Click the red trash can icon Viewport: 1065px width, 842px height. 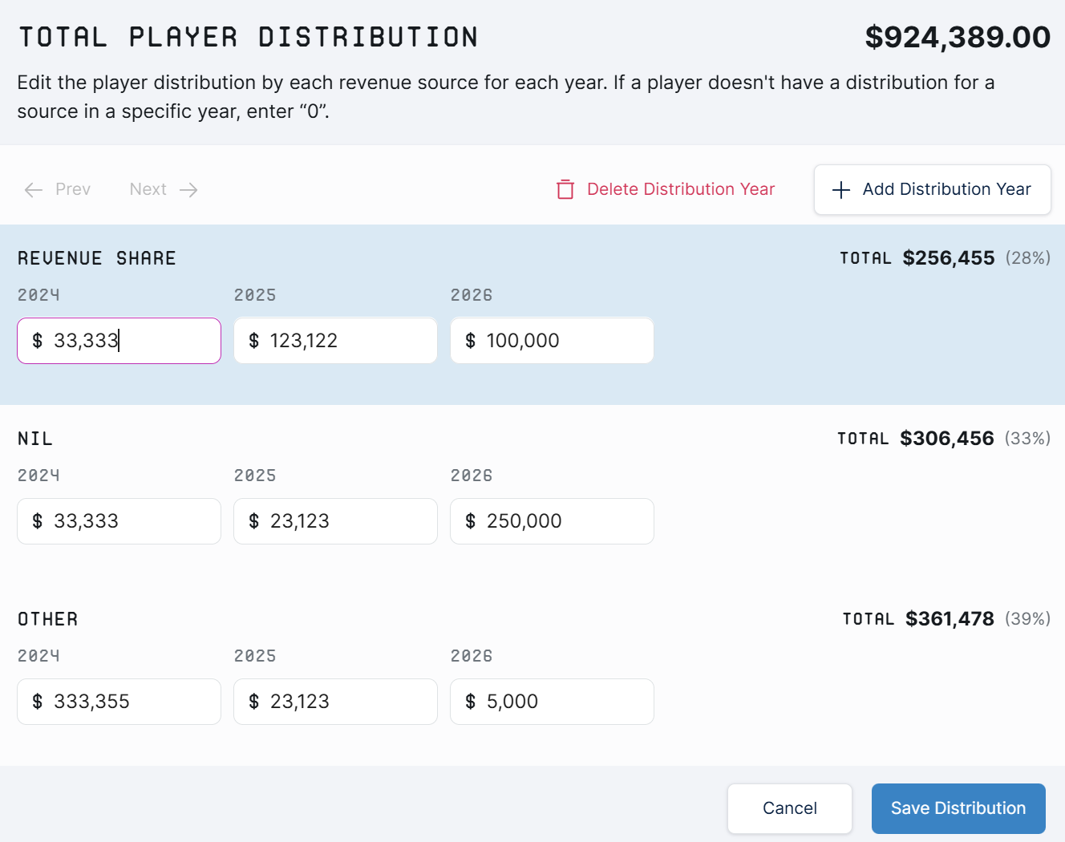(565, 189)
